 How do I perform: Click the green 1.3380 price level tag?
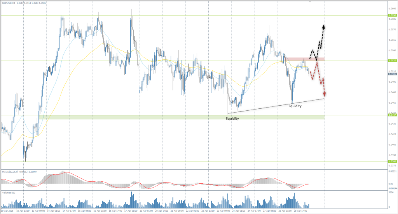coord(392,162)
